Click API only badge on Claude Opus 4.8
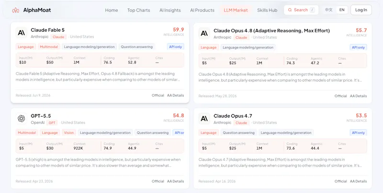The image size is (383, 193). coord(358,47)
